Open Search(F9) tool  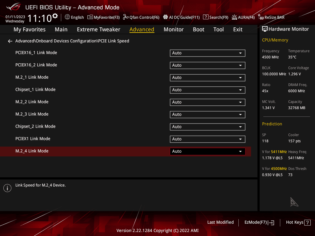click(x=216, y=17)
